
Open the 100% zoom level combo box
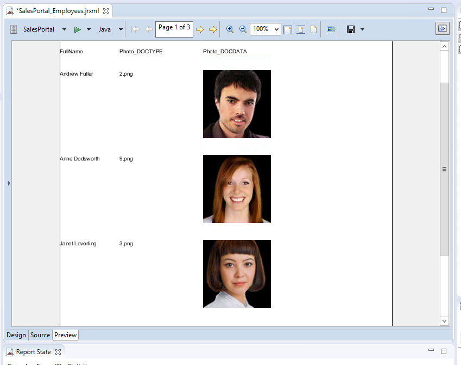click(x=265, y=29)
